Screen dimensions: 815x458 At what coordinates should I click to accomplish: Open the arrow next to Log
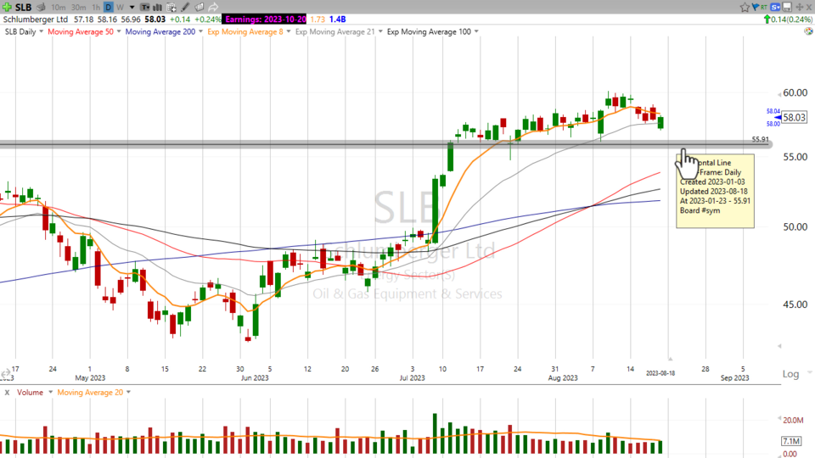(809, 373)
